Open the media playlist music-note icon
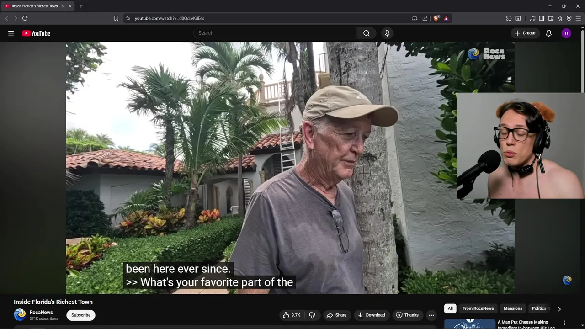 pyautogui.click(x=532, y=18)
